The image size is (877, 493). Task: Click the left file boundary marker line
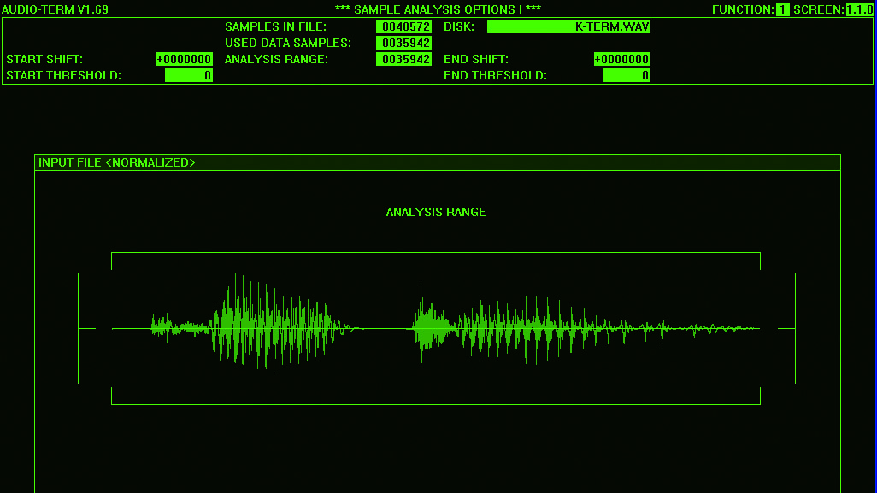79,329
